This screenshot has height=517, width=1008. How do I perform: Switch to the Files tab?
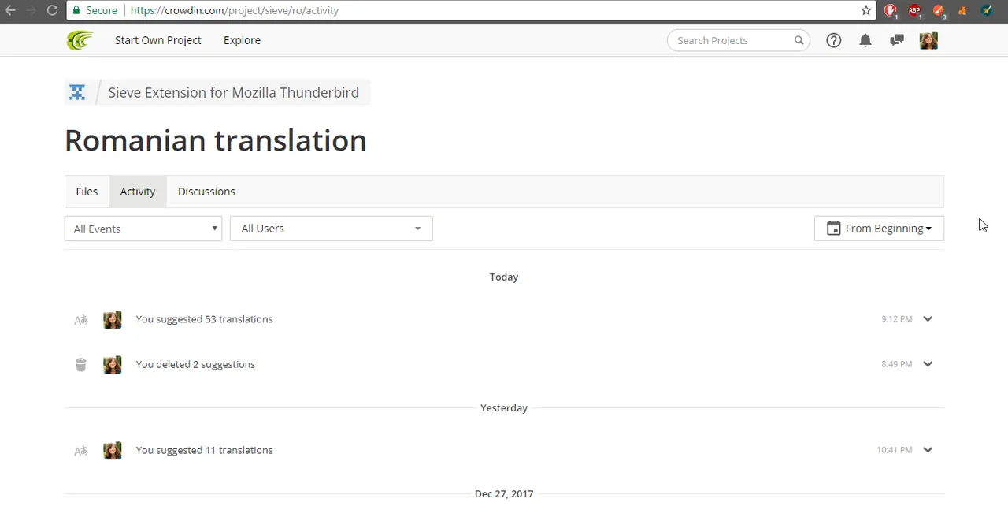pyautogui.click(x=87, y=192)
